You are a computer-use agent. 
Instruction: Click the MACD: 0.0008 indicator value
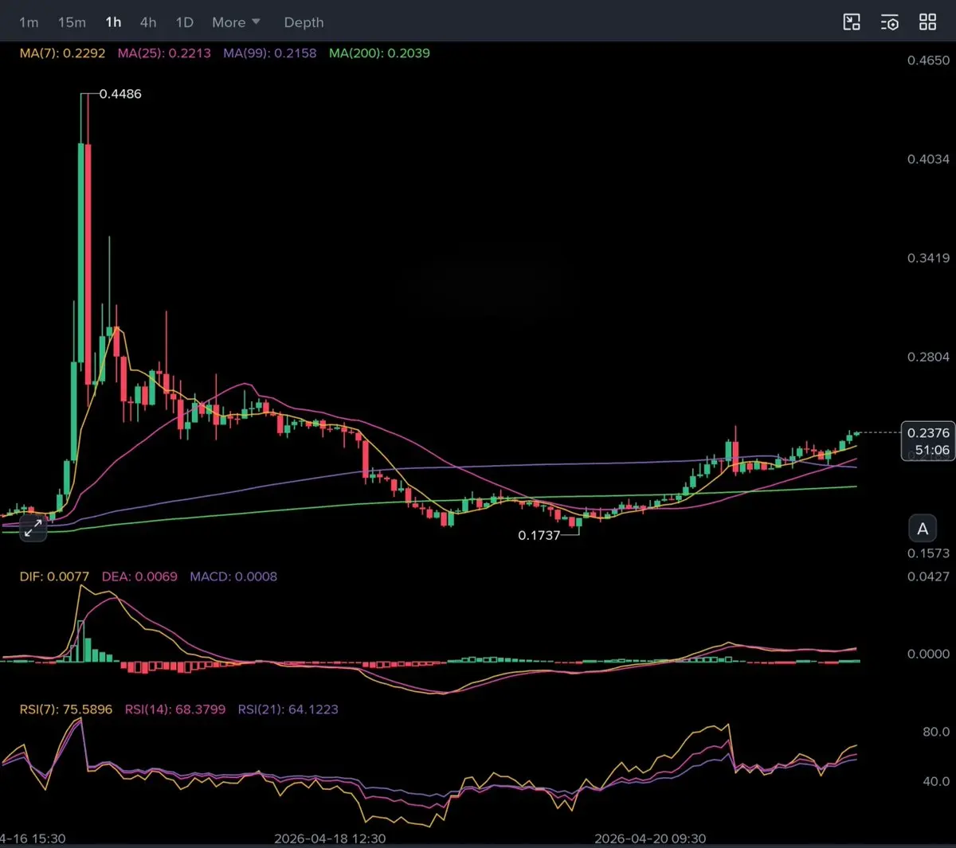(x=233, y=576)
